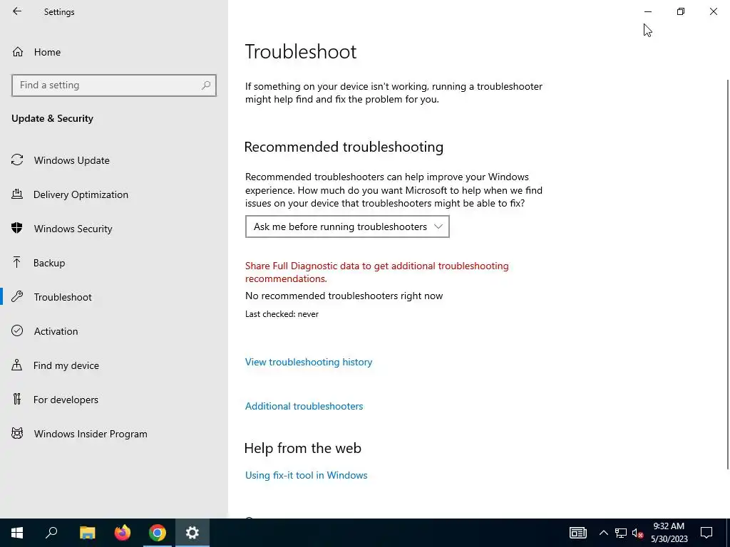Open the notification Action Center icon
730x547 pixels.
click(x=706, y=533)
